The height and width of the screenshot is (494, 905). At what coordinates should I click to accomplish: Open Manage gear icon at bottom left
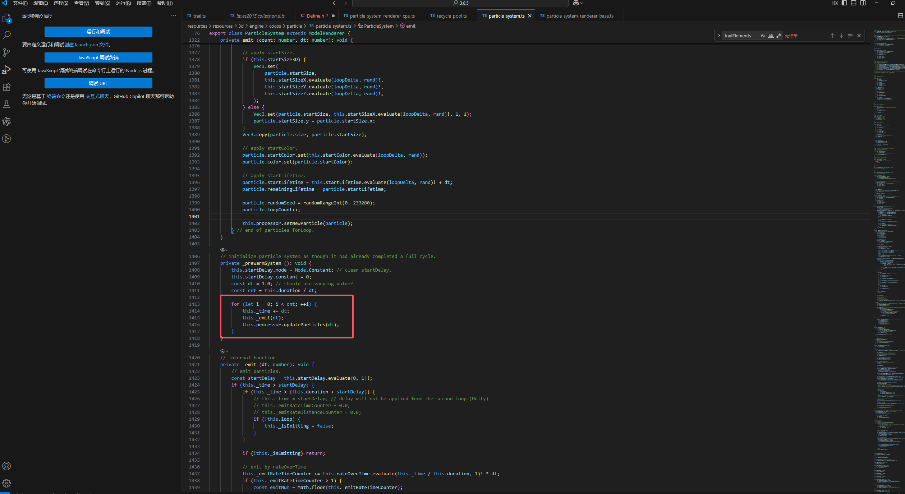tap(7, 483)
